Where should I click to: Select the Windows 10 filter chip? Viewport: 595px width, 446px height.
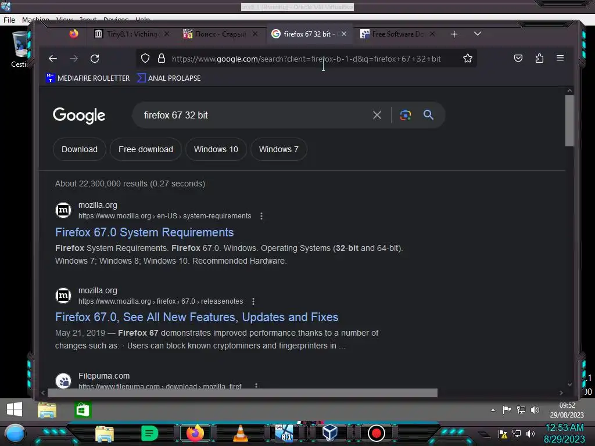click(216, 149)
